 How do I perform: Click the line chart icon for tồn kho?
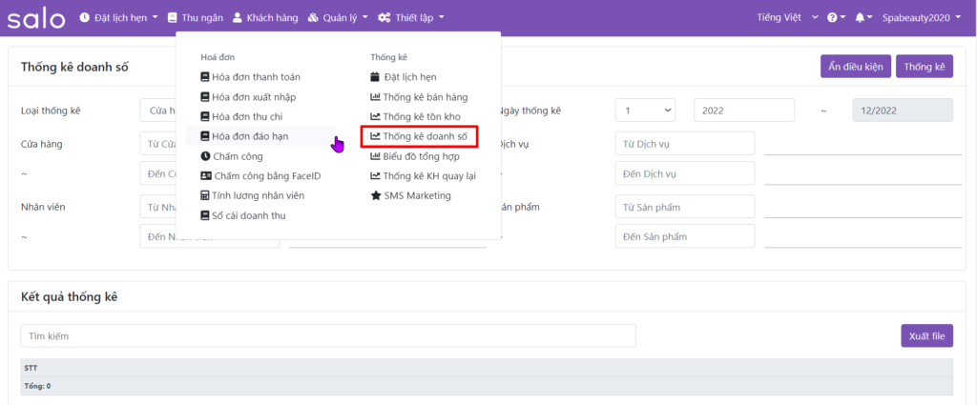coord(375,116)
